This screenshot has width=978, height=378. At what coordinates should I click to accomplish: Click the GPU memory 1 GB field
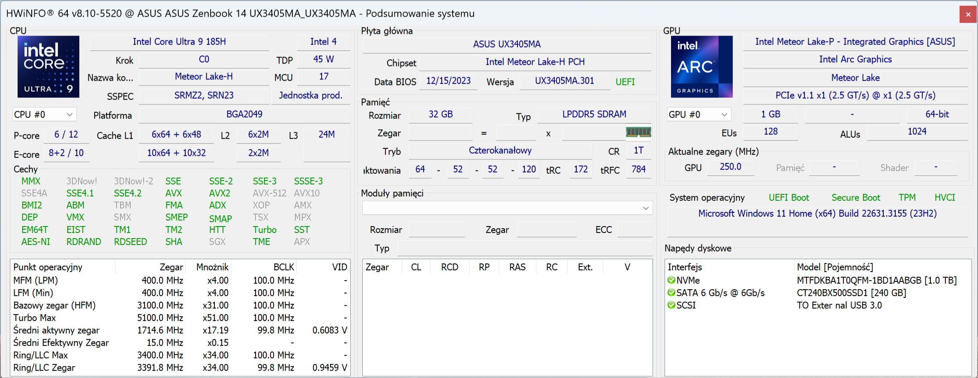pos(770,115)
